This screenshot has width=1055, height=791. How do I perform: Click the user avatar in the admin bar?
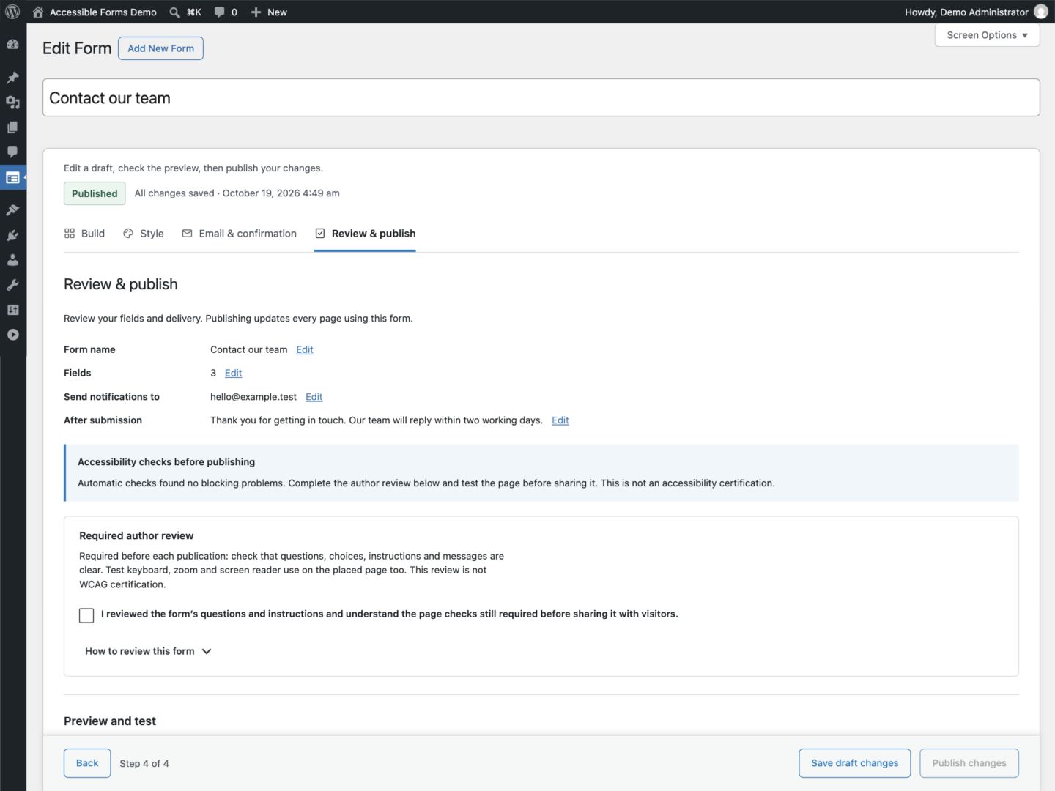pyautogui.click(x=1041, y=12)
